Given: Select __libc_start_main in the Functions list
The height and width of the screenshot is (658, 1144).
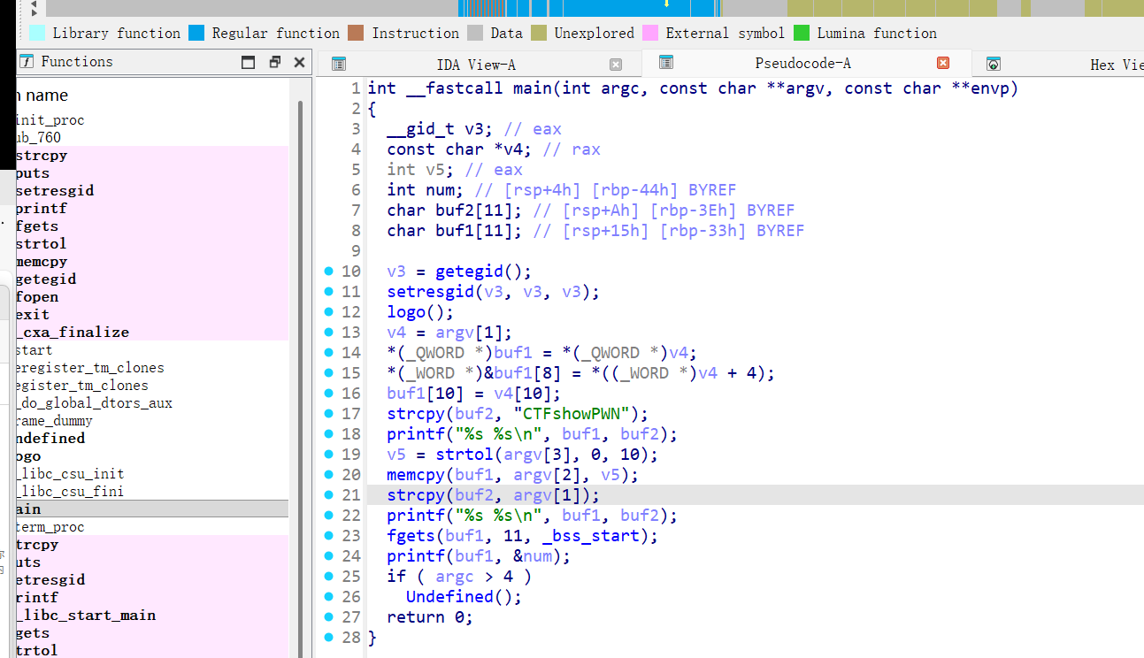Looking at the screenshot, I should coord(151,615).
